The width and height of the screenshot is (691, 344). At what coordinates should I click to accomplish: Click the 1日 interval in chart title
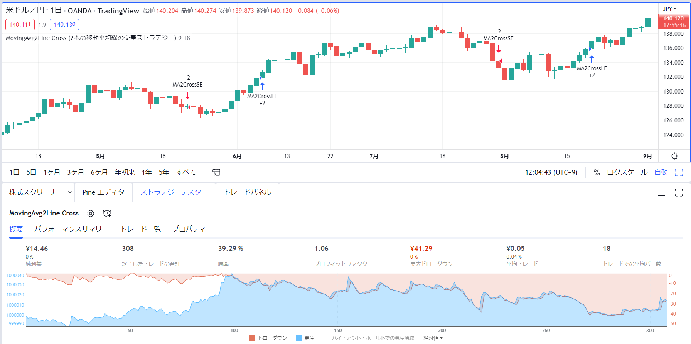(56, 10)
